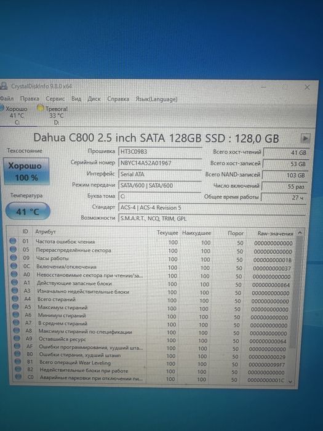Click the yellow Тревога status icon
The height and width of the screenshot is (431, 323).
[41, 108]
